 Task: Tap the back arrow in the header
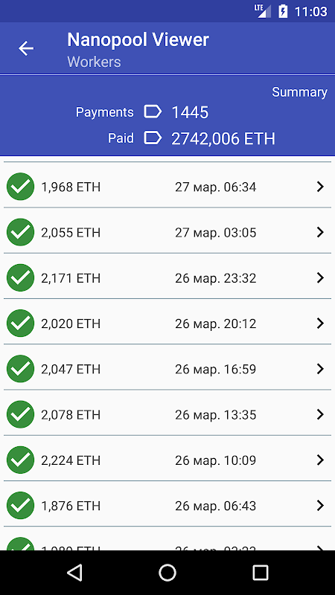click(26, 48)
